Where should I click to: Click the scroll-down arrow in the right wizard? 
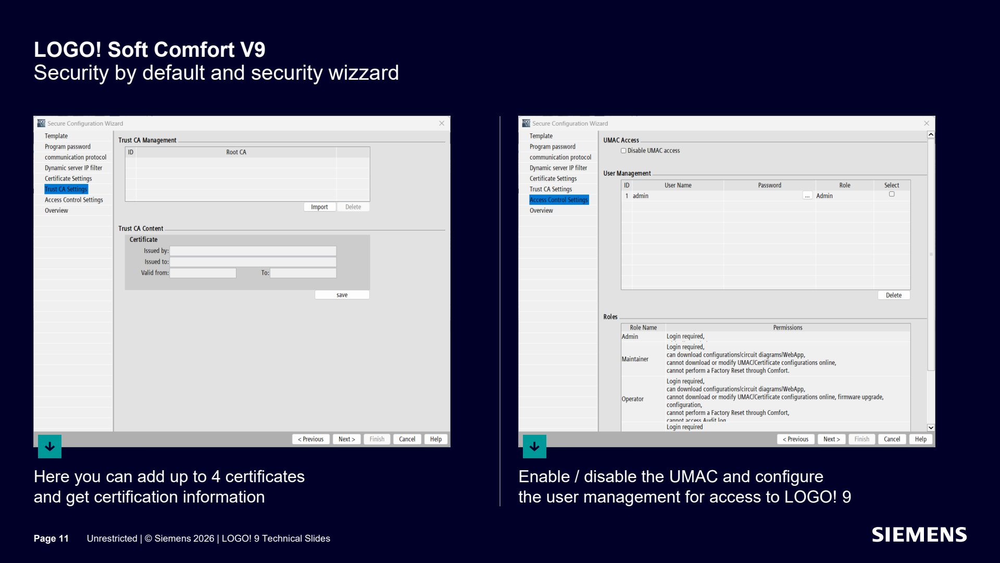[931, 427]
